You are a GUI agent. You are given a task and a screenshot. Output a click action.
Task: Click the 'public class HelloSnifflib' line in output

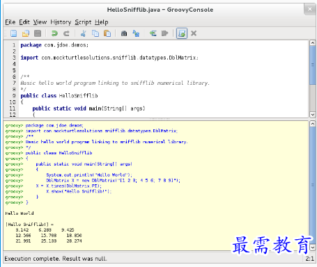click(x=59, y=153)
